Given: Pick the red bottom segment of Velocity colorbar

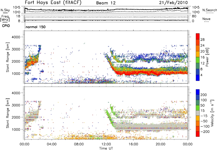Looking at the screenshot, I should tap(198, 134).
